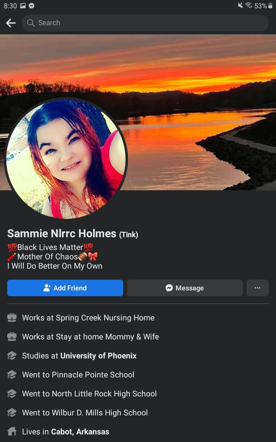Select Went to North Little Rock High School

click(89, 394)
